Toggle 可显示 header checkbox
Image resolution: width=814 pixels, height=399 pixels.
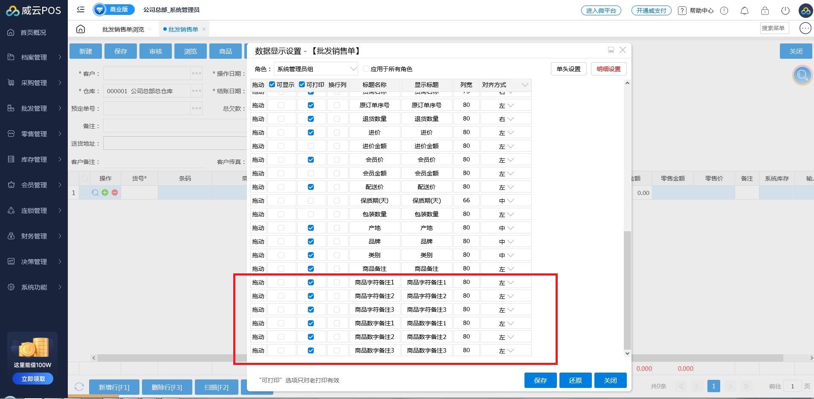tap(272, 84)
